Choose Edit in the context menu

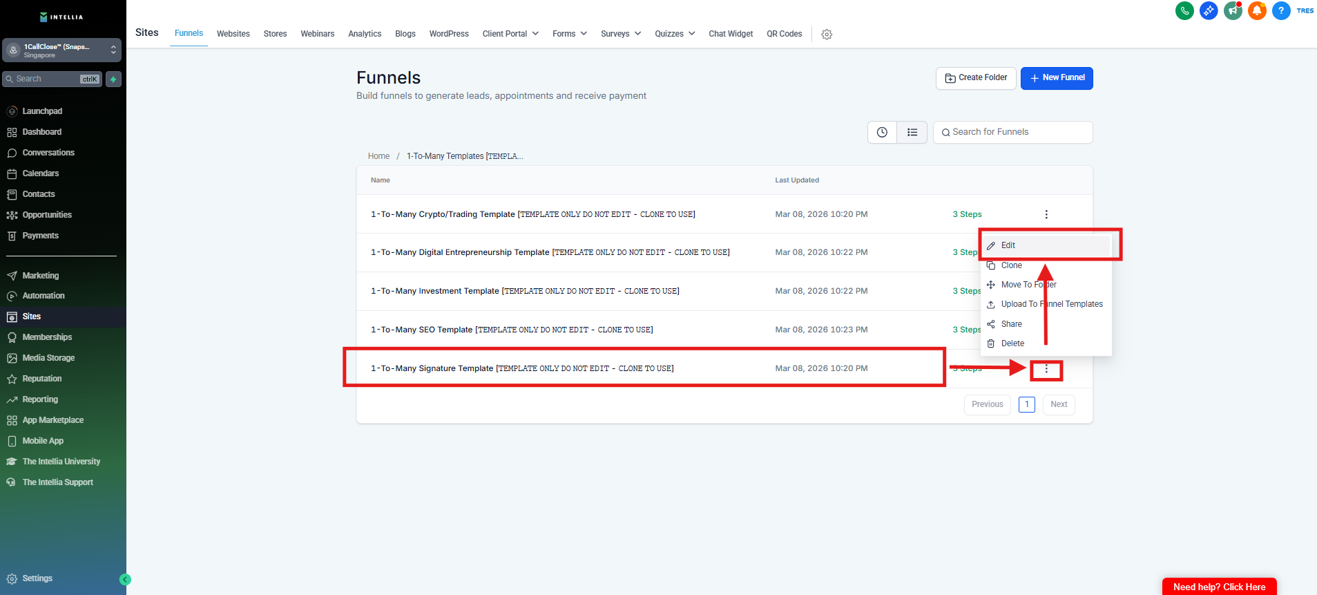1046,245
